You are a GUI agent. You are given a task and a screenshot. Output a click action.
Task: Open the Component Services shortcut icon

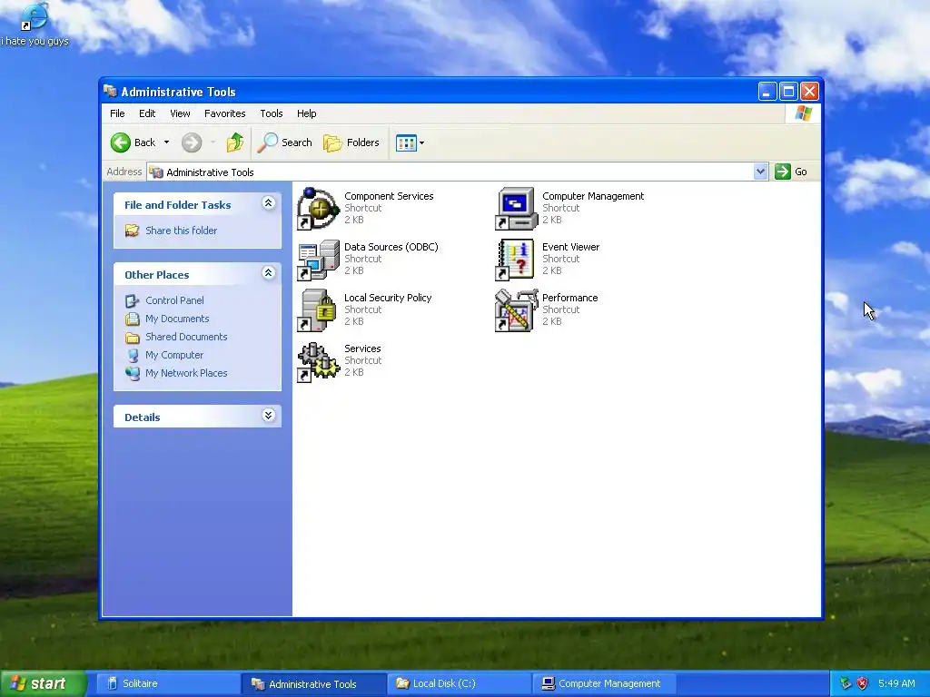pyautogui.click(x=319, y=209)
